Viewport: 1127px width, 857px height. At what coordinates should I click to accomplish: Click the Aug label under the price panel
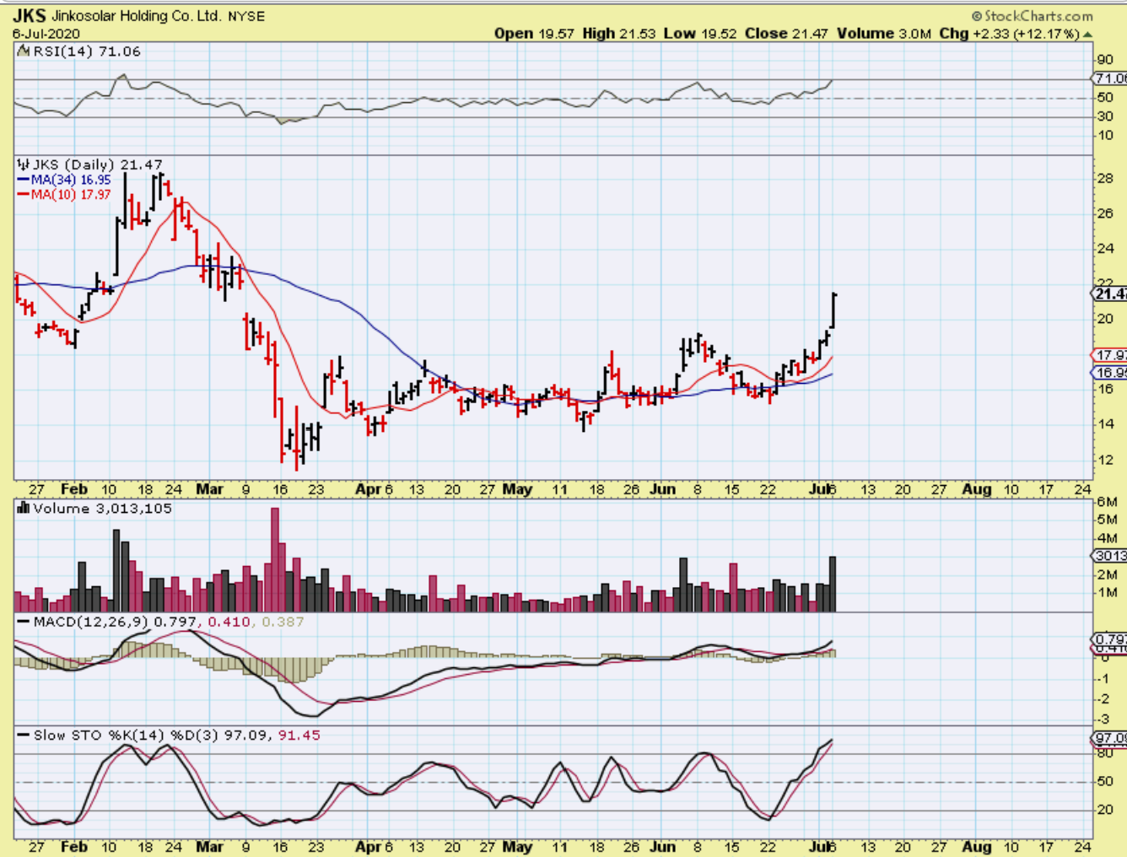click(x=977, y=489)
